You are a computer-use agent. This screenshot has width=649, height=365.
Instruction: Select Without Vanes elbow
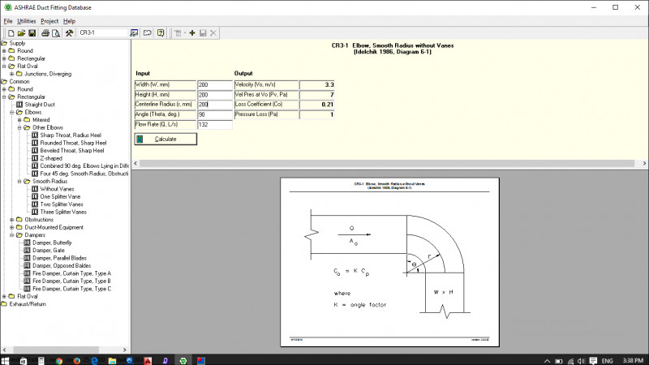57,189
